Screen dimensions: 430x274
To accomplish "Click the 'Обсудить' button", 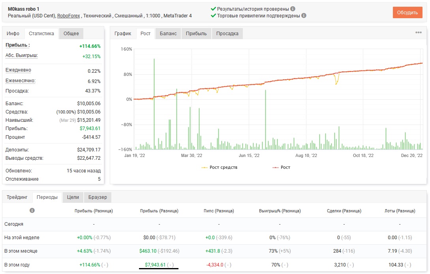I will (x=407, y=13).
